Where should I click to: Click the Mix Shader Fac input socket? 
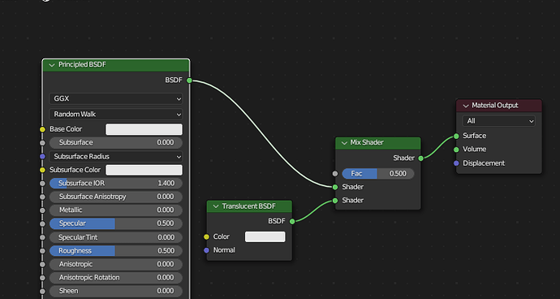tap(335, 174)
